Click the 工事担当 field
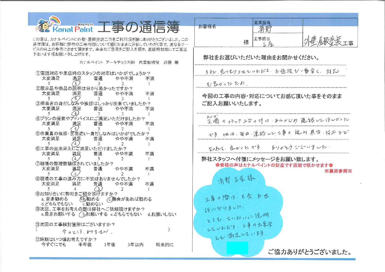 (277, 41)
